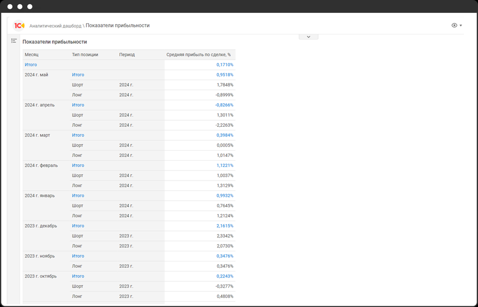Click the Период column header

point(127,55)
